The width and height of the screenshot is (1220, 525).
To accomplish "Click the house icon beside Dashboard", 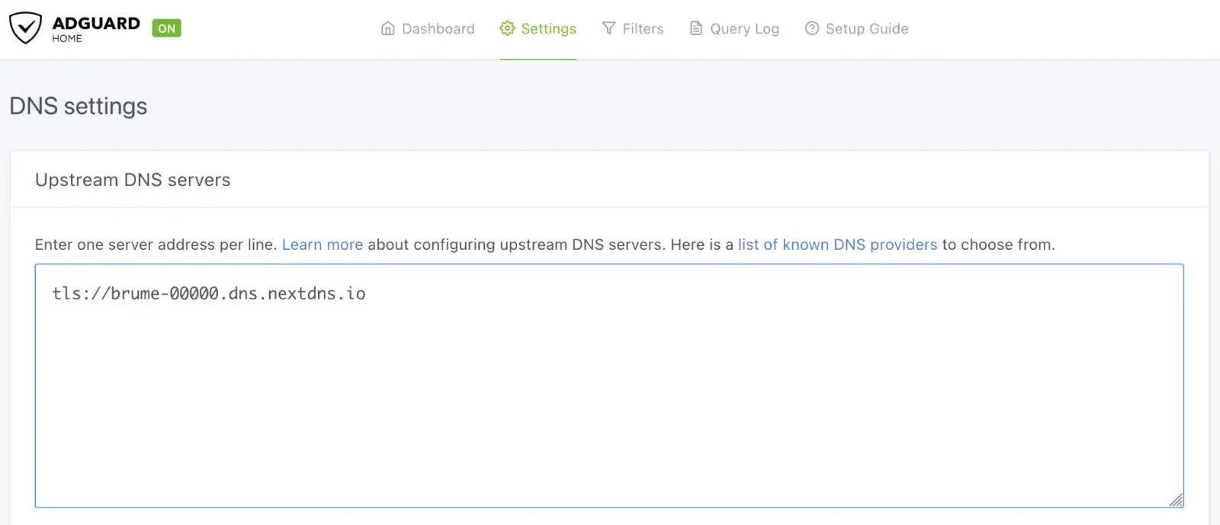I will 388,29.
